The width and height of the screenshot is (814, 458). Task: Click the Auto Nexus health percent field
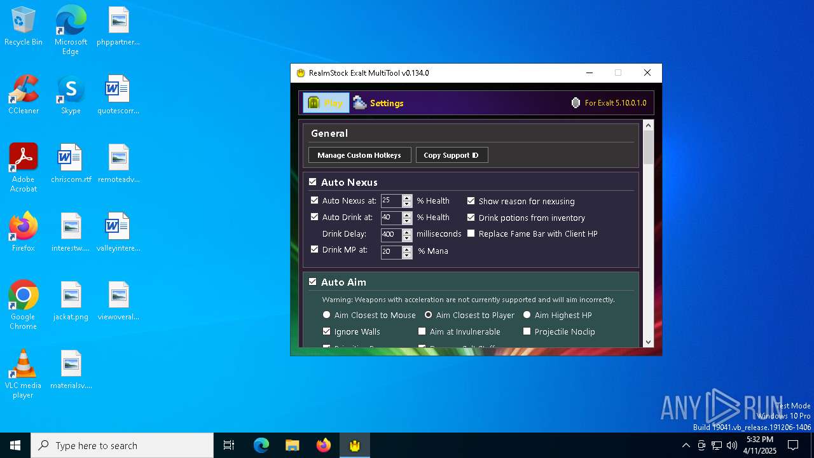pyautogui.click(x=391, y=201)
